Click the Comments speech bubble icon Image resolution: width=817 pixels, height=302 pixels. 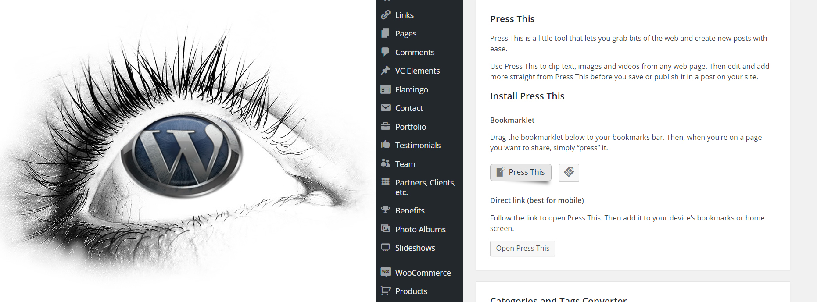(386, 52)
